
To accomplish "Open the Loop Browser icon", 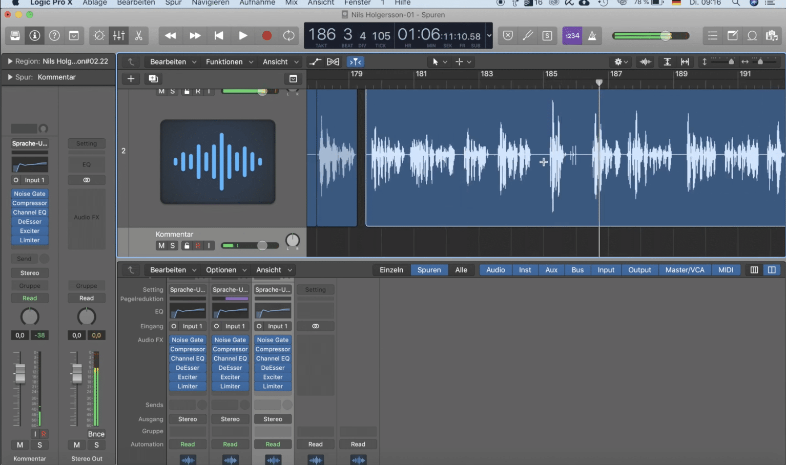I will tap(752, 35).
